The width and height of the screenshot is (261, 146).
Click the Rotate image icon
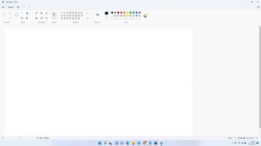[x=27, y=13]
